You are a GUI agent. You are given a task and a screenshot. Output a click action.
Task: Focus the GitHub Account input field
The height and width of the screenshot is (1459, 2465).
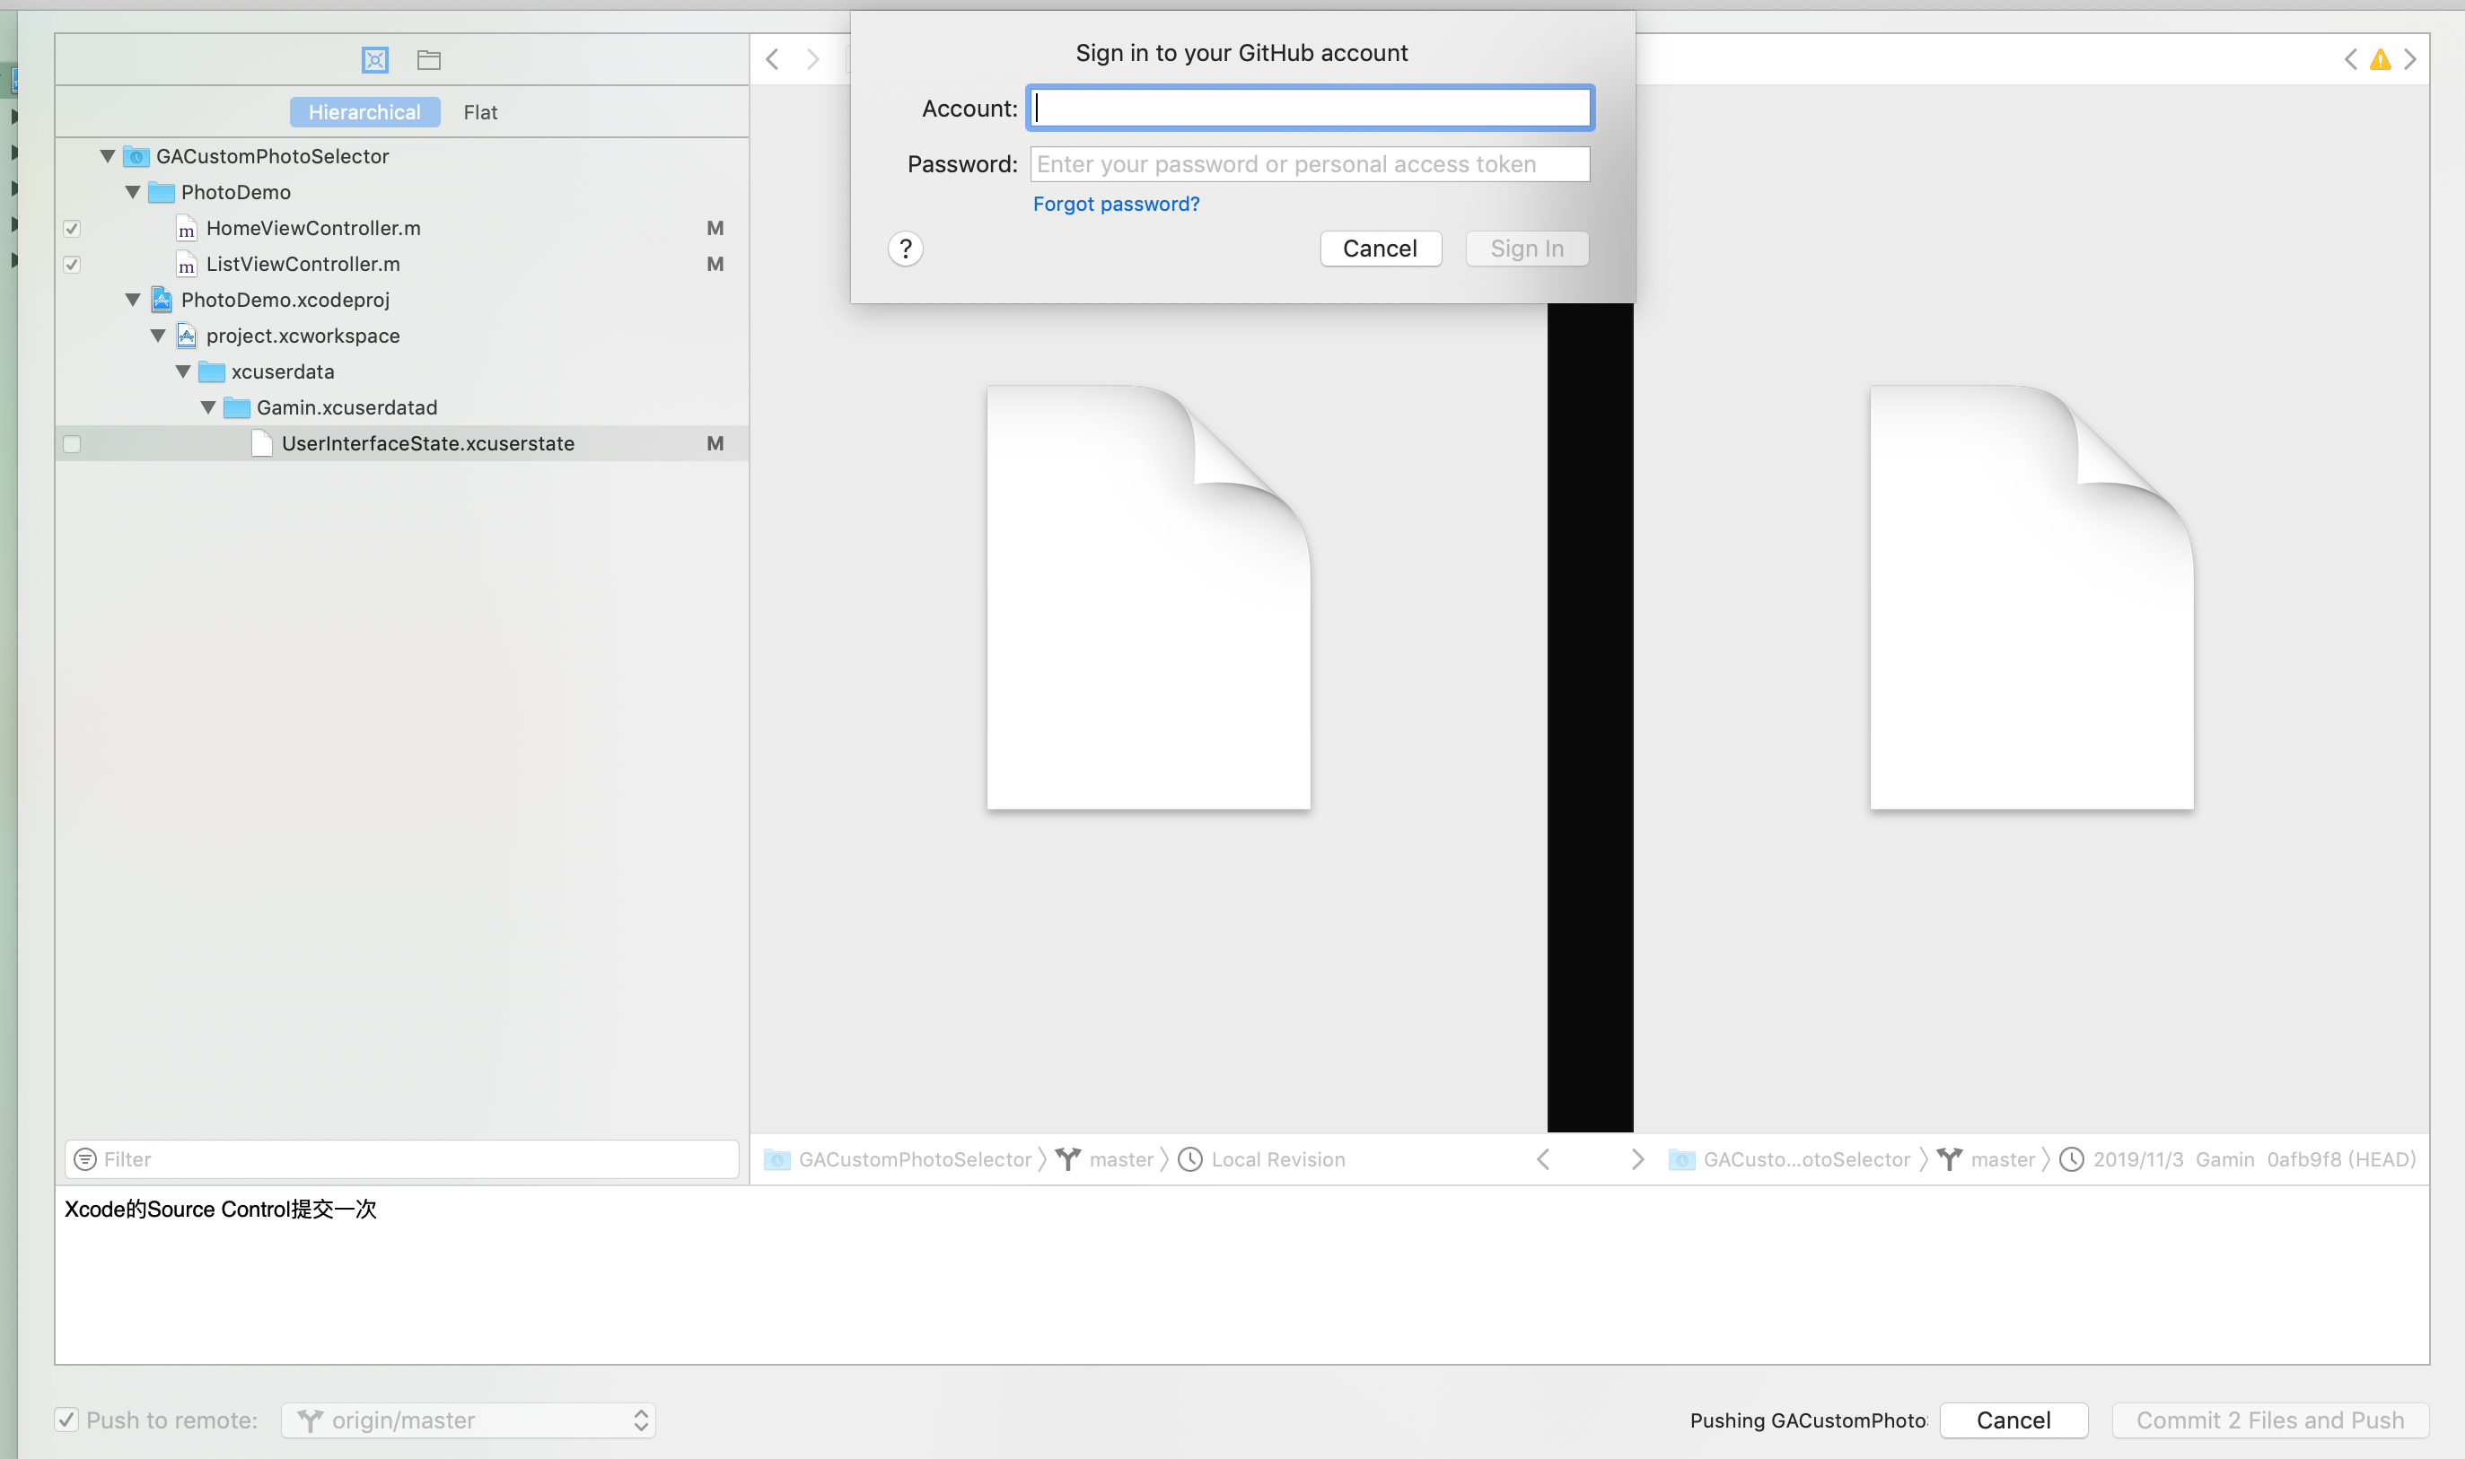[1310, 109]
